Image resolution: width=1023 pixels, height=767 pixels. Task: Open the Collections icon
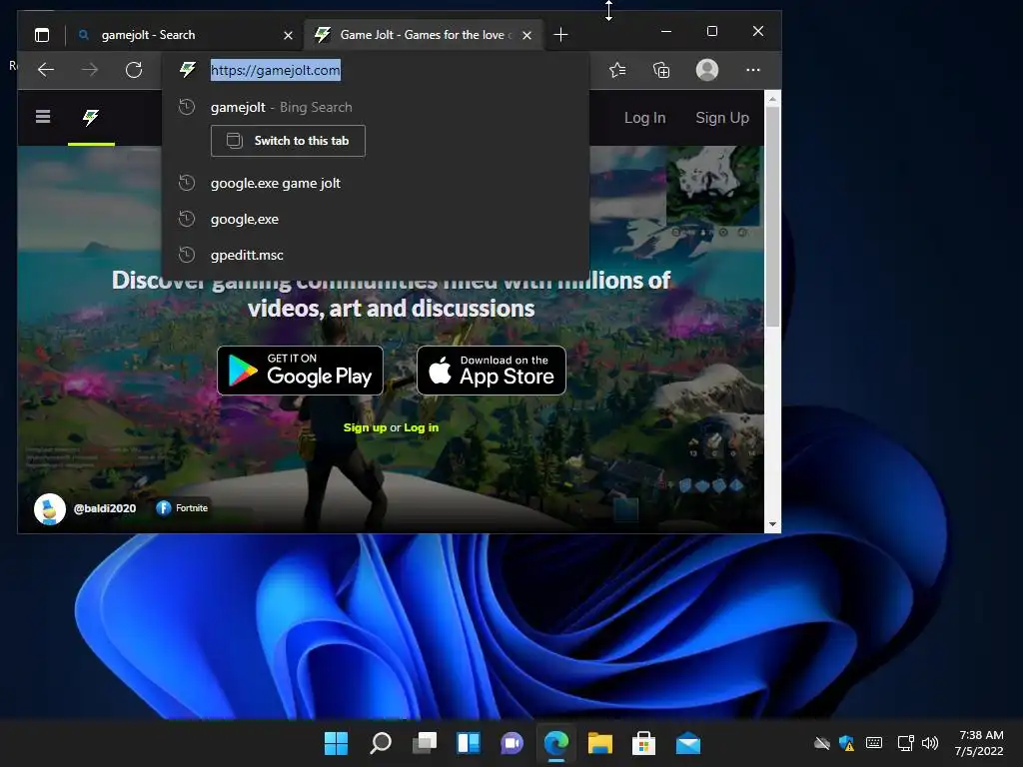(661, 70)
